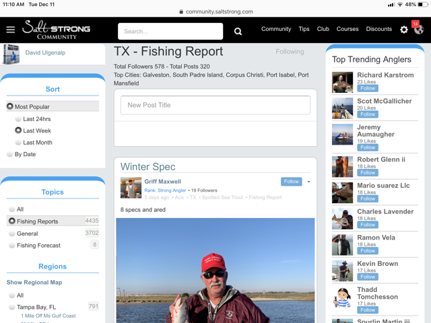The image size is (431, 323).
Task: Open Richard Karstrom's name link
Action: pos(385,75)
